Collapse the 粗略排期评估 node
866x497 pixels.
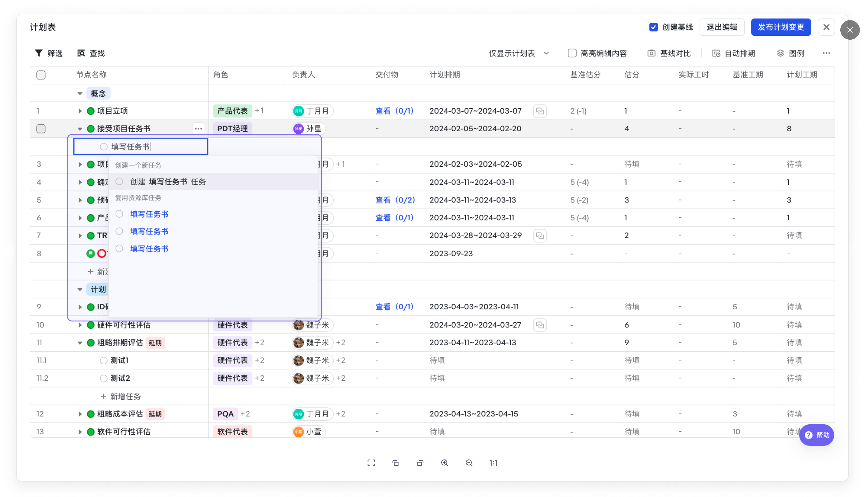tap(80, 343)
